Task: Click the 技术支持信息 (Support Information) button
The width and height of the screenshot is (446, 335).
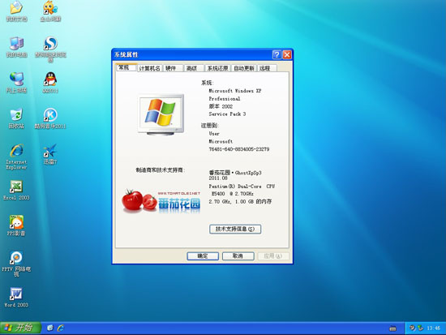Action: click(x=235, y=229)
